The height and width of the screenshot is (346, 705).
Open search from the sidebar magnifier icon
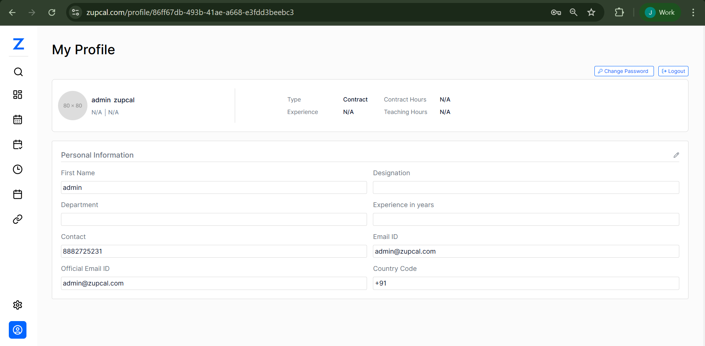tap(18, 72)
